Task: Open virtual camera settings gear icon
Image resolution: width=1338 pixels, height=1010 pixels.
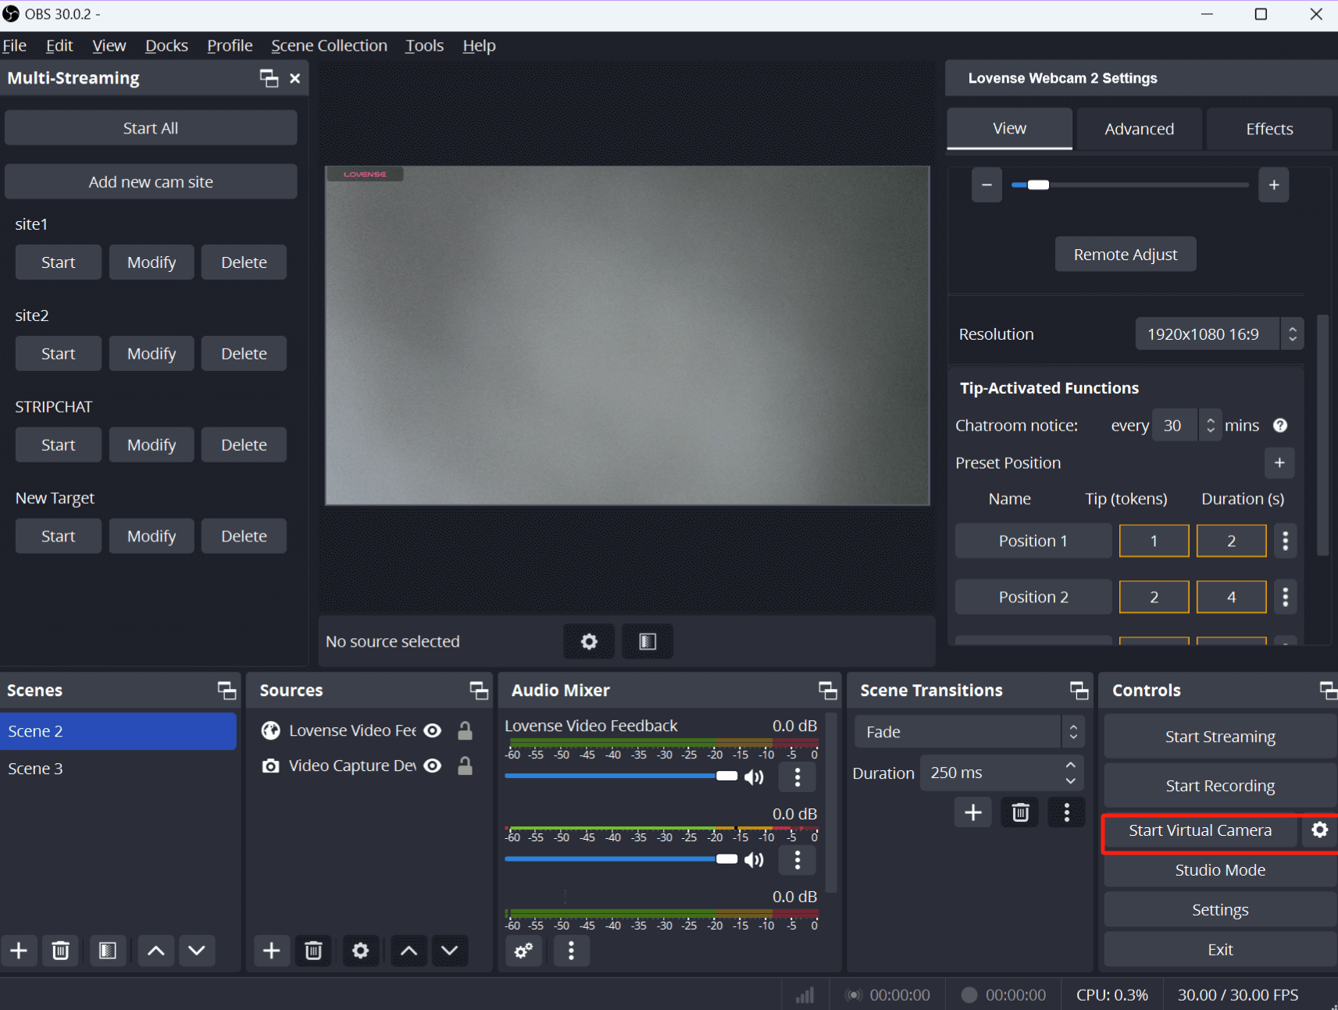Action: tap(1319, 830)
